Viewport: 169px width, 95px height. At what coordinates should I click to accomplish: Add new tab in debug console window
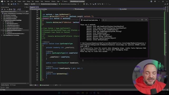[103, 20]
